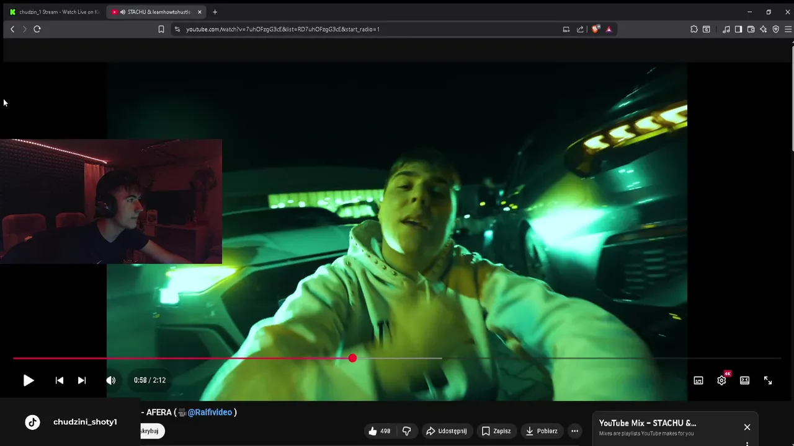
Task: Save video using Zapisz button
Action: [x=496, y=431]
